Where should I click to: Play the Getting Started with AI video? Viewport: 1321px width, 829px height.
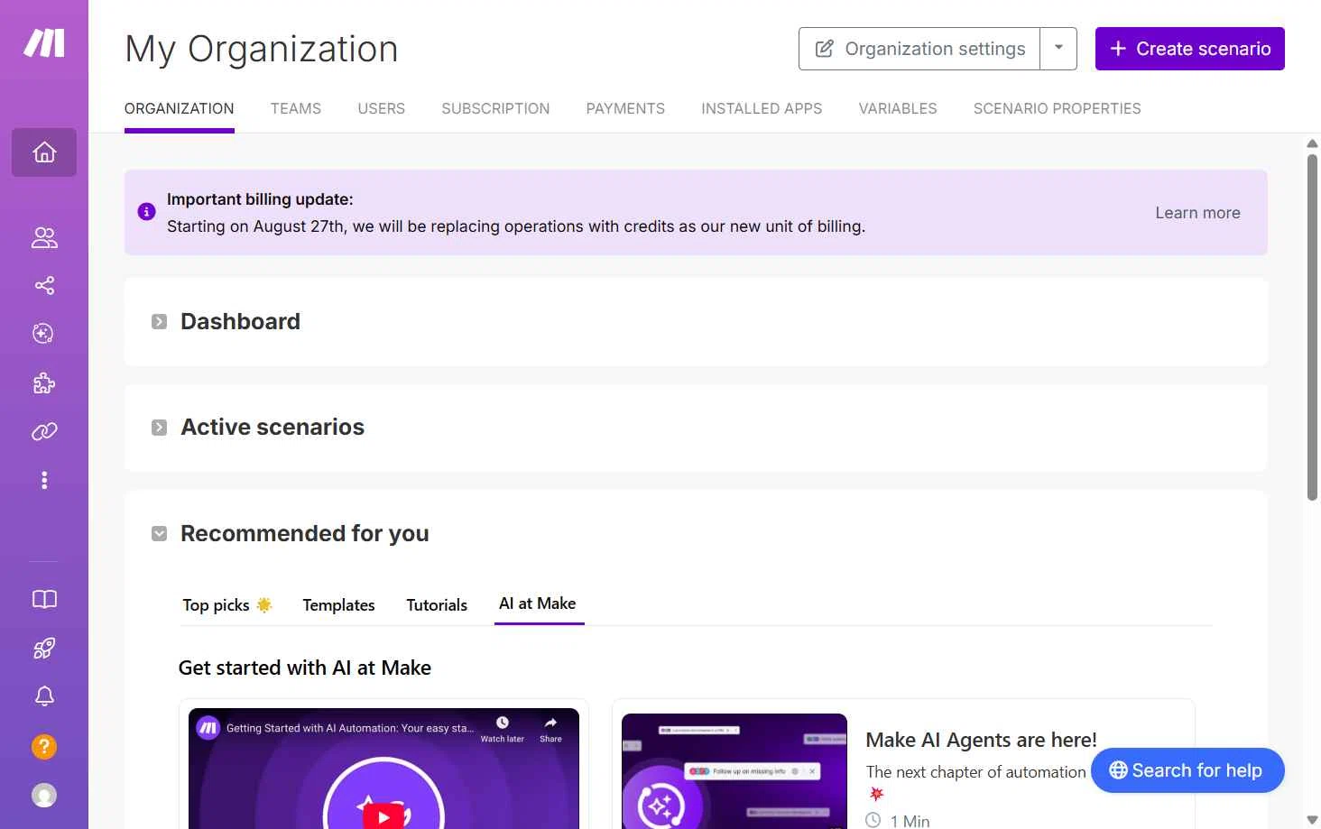(384, 815)
